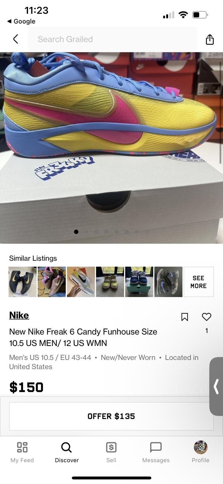Screen dimensions: 223x484
Task: Open the share icon
Action: click(210, 39)
